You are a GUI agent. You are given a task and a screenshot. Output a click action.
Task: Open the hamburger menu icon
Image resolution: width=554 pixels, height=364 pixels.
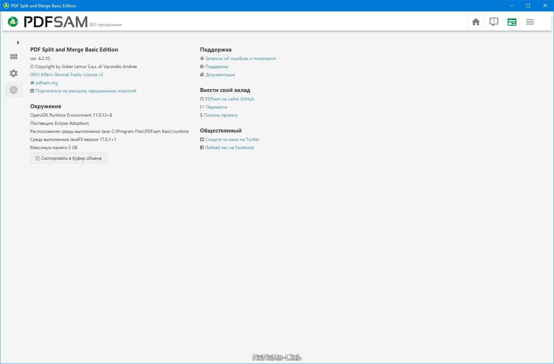(x=530, y=22)
